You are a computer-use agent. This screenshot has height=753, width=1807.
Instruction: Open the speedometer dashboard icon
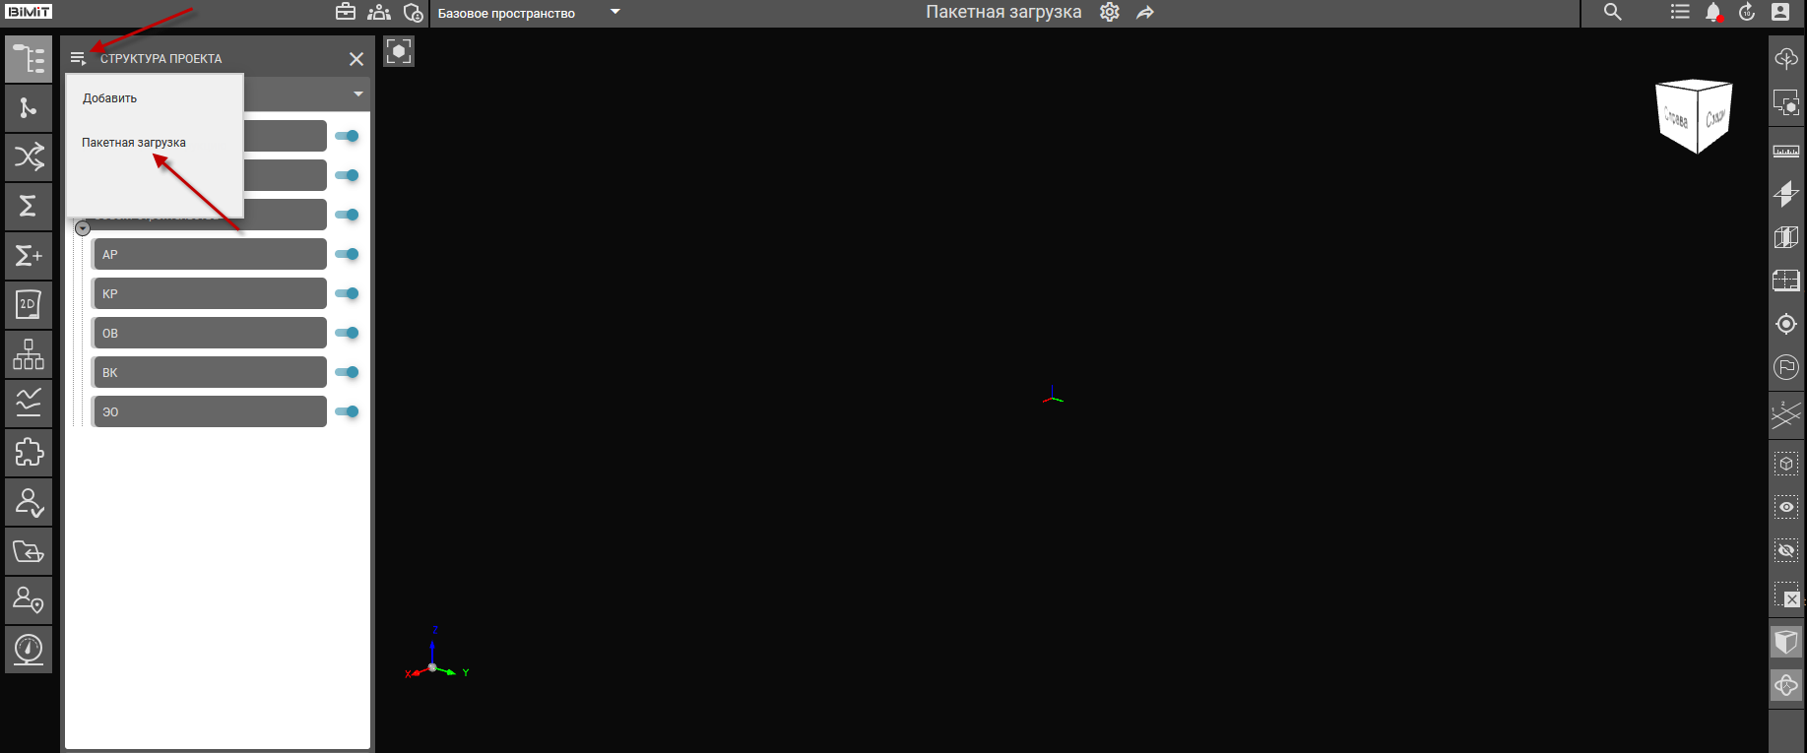click(29, 649)
